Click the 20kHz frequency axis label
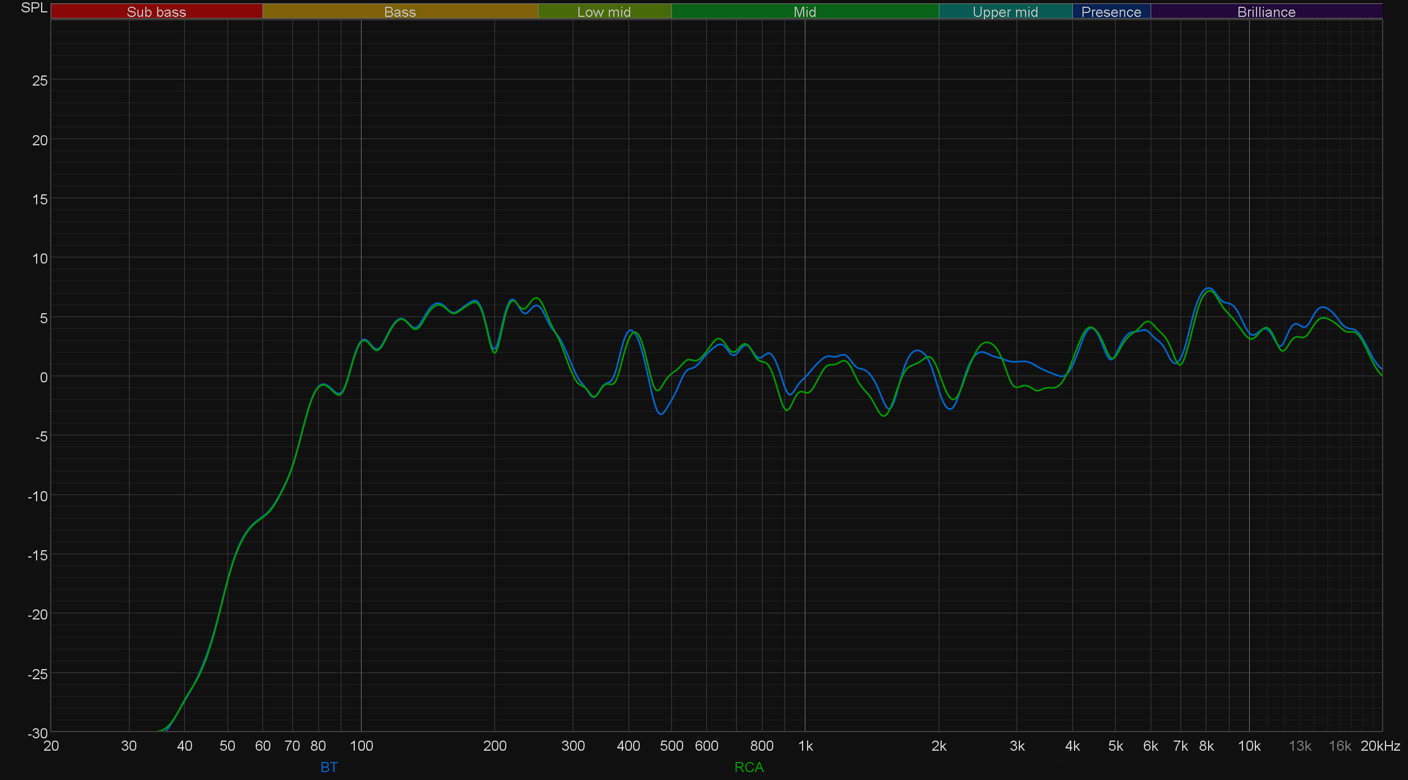 click(x=1380, y=746)
